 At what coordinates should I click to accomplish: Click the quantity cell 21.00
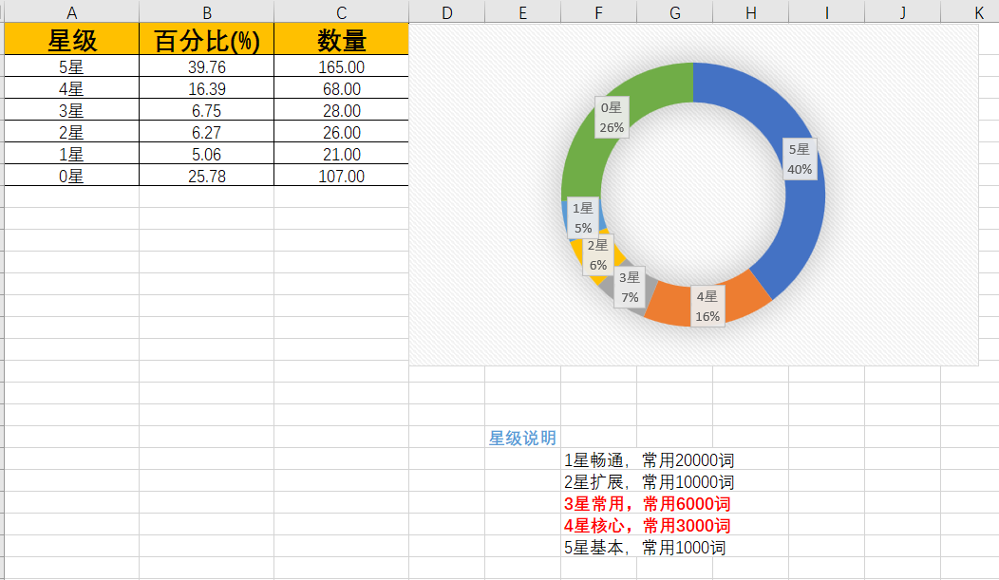[342, 154]
